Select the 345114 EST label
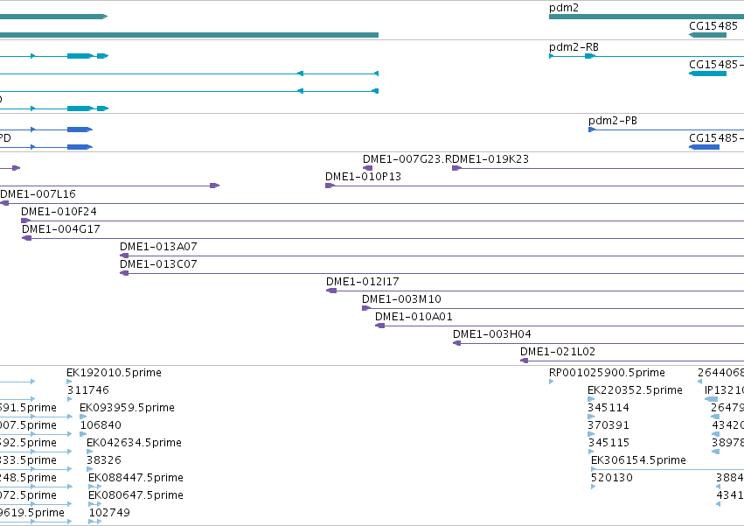The image size is (744, 526). [x=608, y=408]
